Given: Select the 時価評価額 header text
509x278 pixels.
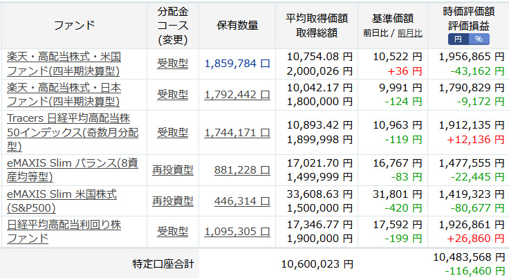Looking at the screenshot, I should tap(469, 12).
